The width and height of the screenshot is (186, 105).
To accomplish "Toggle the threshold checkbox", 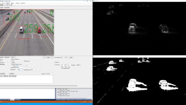I will (11, 69).
